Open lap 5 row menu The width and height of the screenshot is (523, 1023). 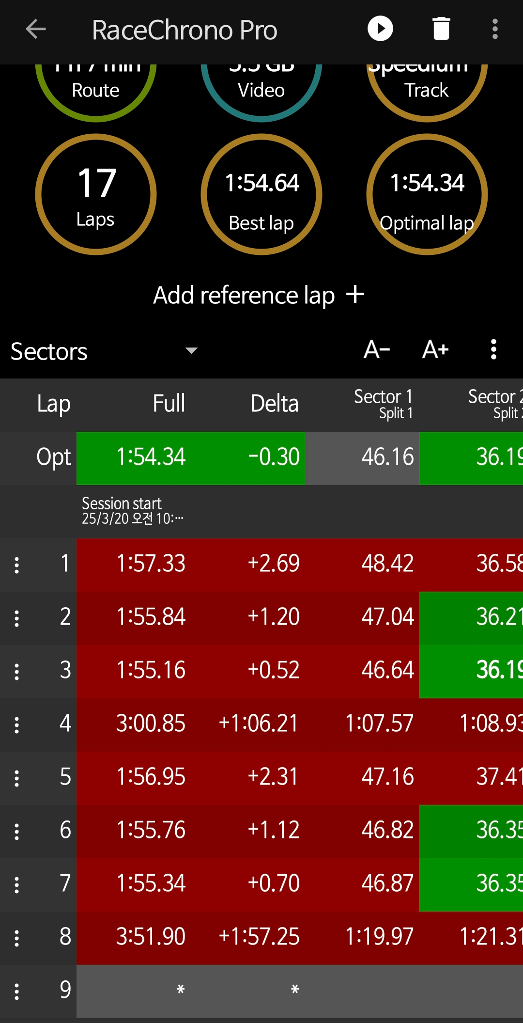(x=17, y=778)
